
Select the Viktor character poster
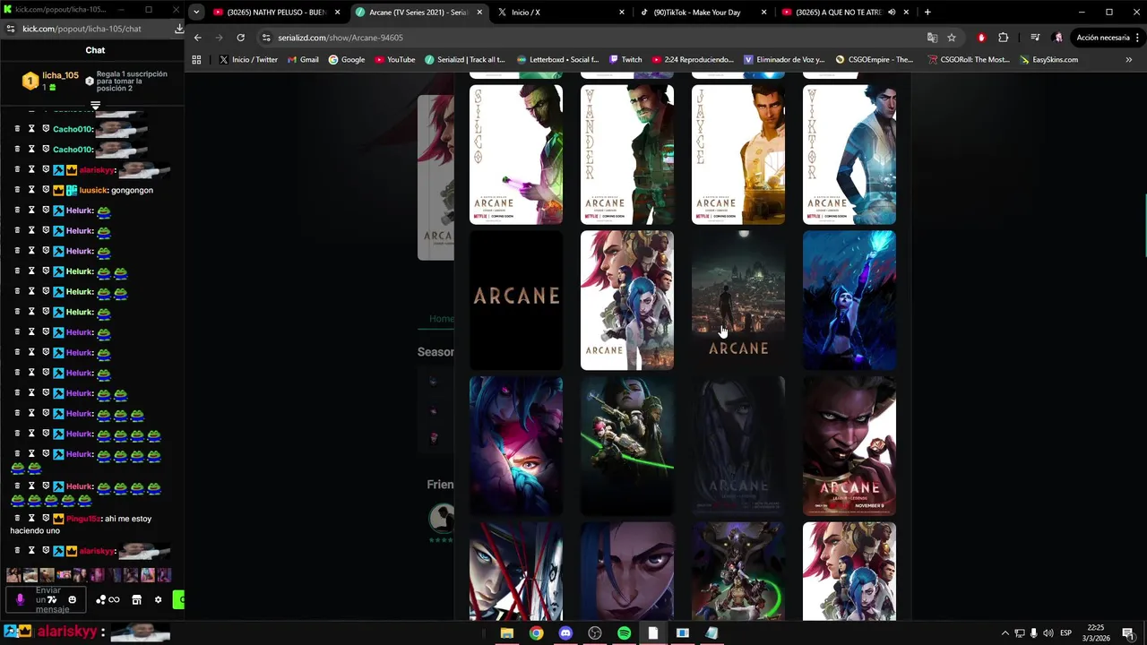click(849, 154)
